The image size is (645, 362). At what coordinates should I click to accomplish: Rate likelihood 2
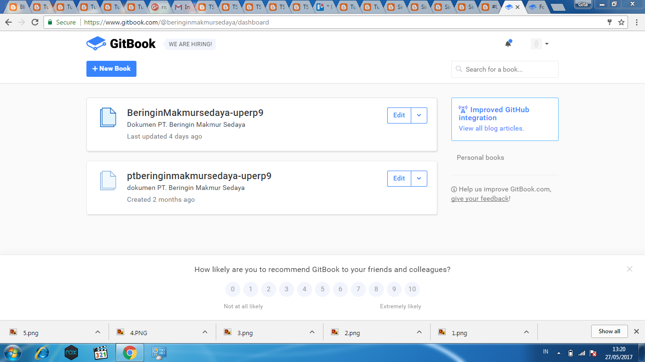point(269,289)
